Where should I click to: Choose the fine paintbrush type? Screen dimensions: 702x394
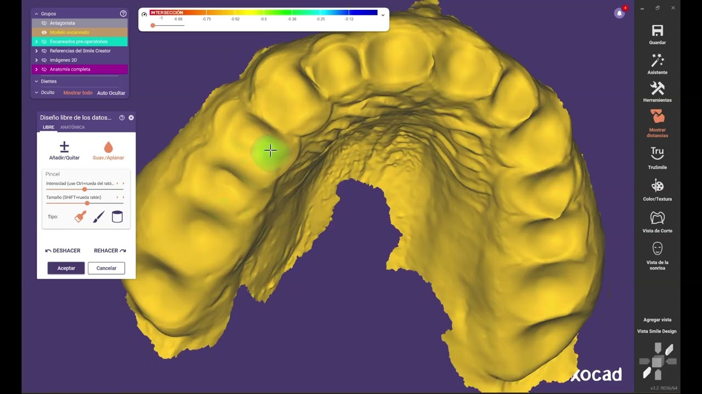99,217
